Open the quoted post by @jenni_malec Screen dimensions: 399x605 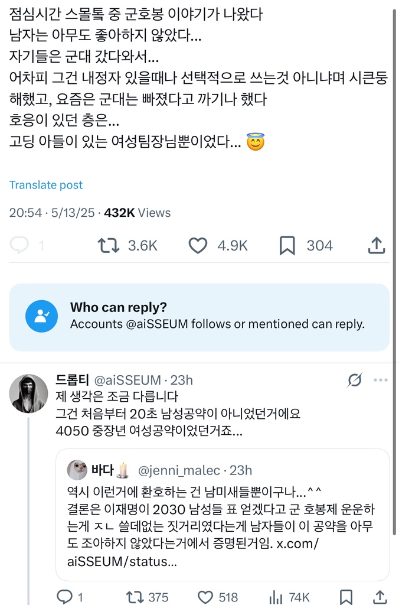(223, 514)
